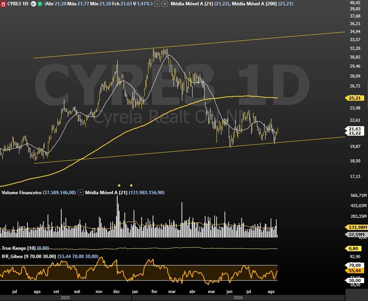Click the 55,44 IFR value tag
This screenshot has height=301, width=368.
click(355, 271)
